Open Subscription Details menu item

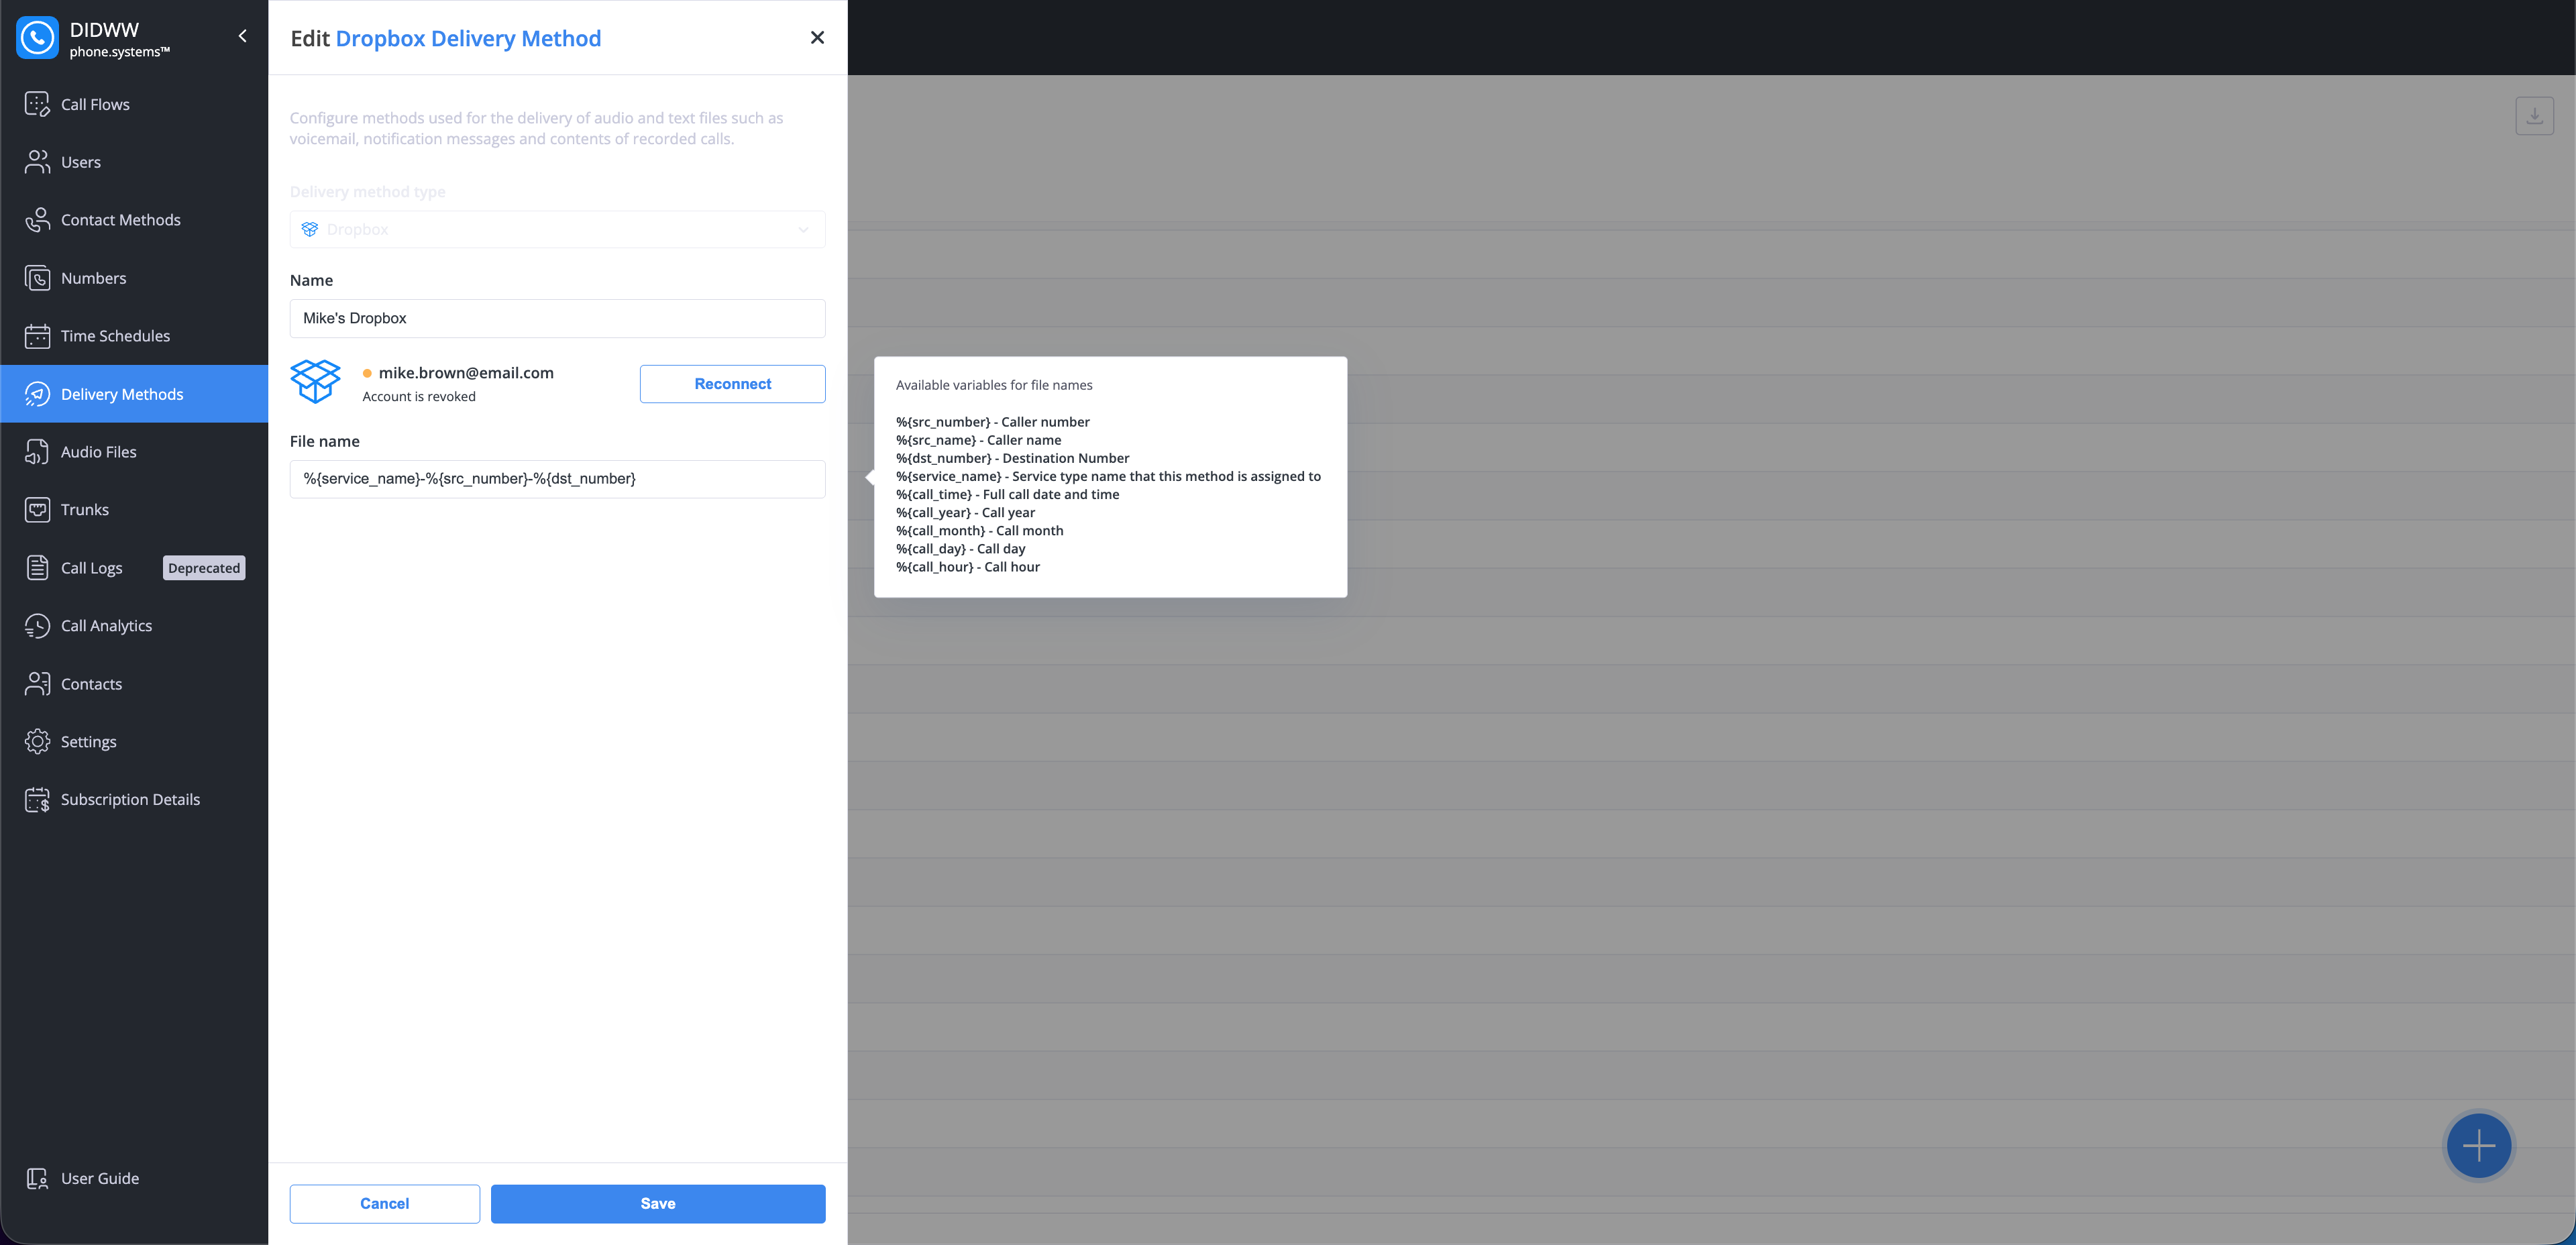[130, 800]
